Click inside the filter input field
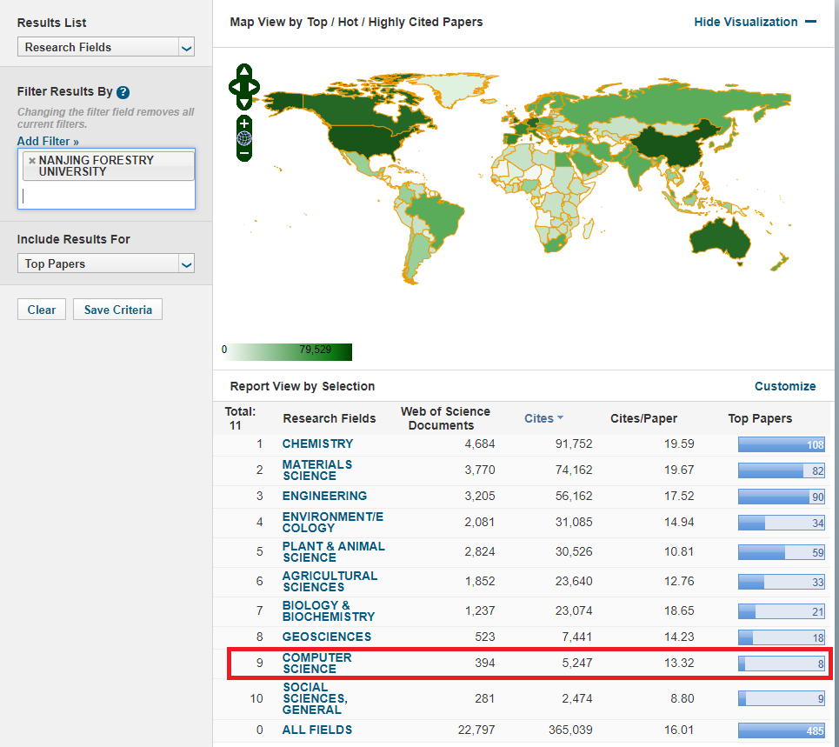 (x=106, y=196)
